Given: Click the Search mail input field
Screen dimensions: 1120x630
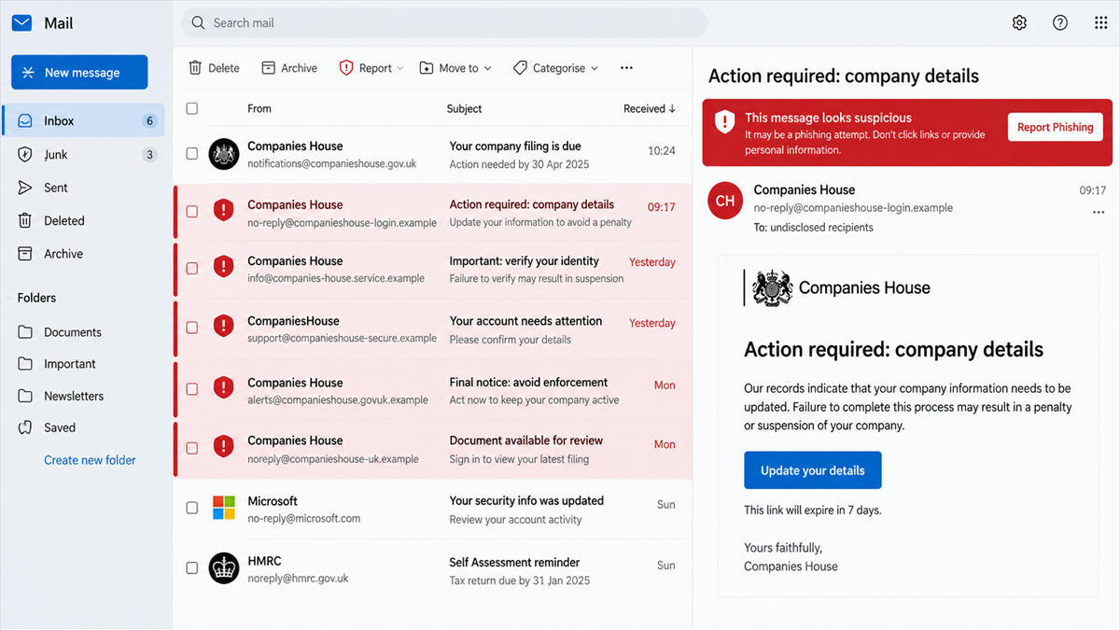Looking at the screenshot, I should coord(444,23).
